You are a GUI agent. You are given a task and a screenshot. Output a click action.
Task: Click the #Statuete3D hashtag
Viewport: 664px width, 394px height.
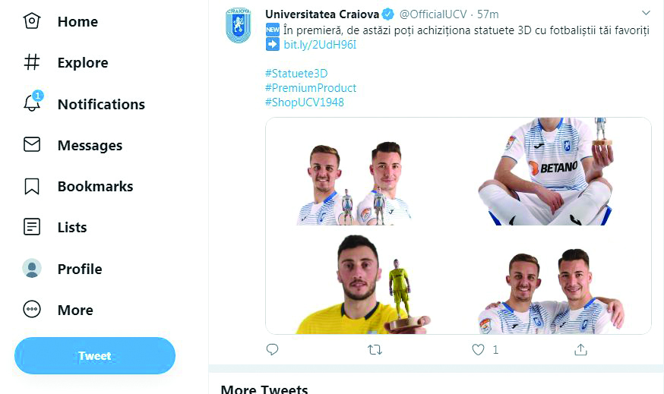tap(296, 74)
